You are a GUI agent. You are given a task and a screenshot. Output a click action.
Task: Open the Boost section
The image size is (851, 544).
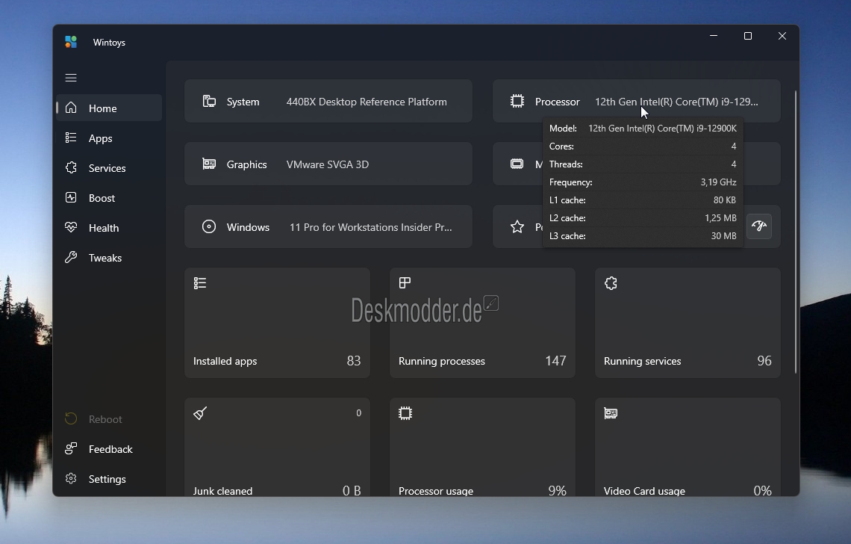coord(109,198)
